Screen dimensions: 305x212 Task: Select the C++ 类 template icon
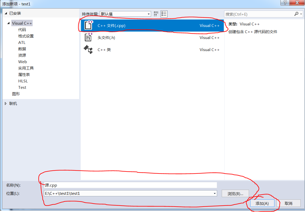[x=88, y=50]
